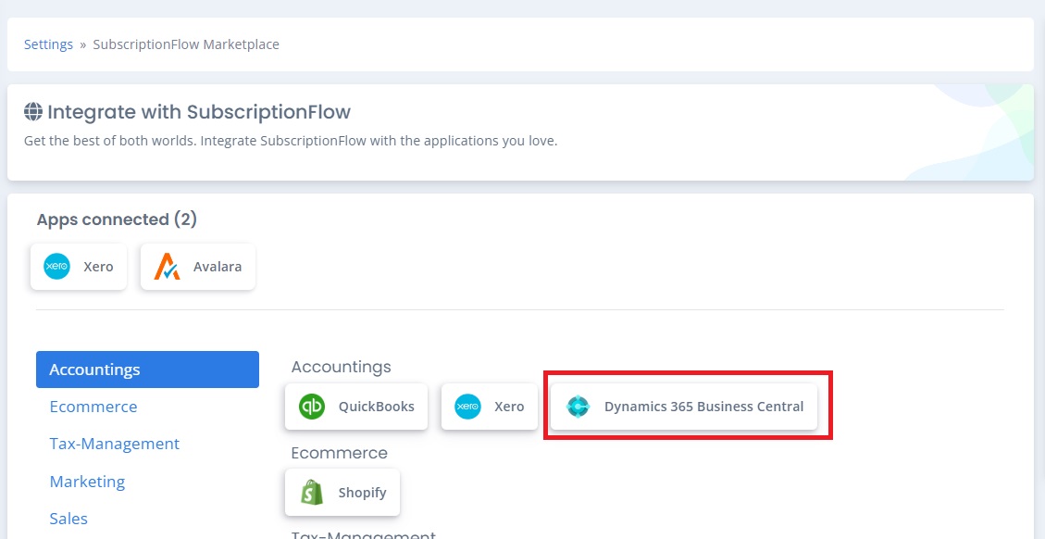Click the Avalara logo icon

(167, 267)
